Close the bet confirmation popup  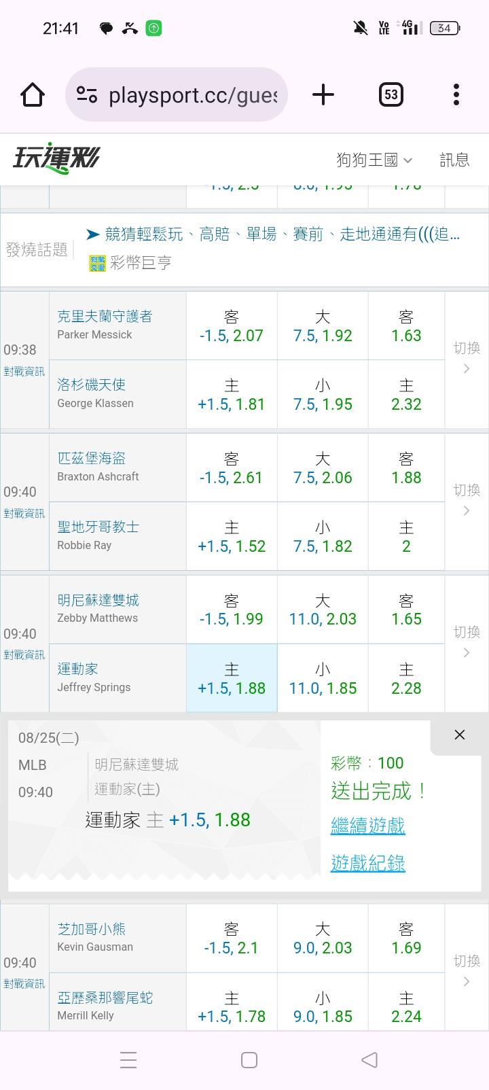click(x=460, y=735)
